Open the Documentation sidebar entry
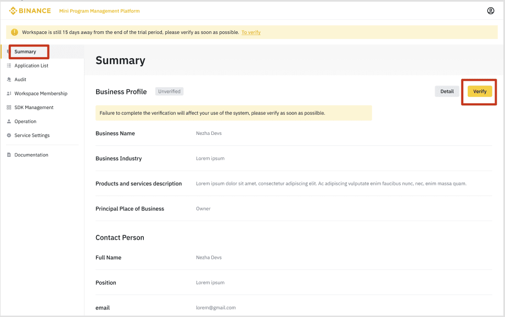The width and height of the screenshot is (505, 317). click(x=31, y=155)
